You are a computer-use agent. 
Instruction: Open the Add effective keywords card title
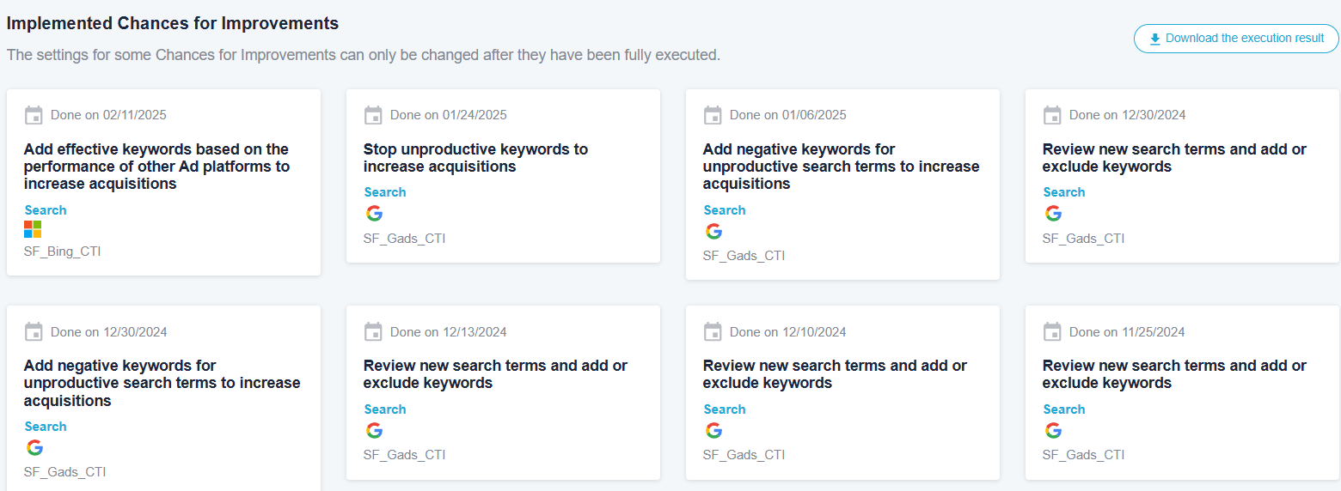coord(157,167)
